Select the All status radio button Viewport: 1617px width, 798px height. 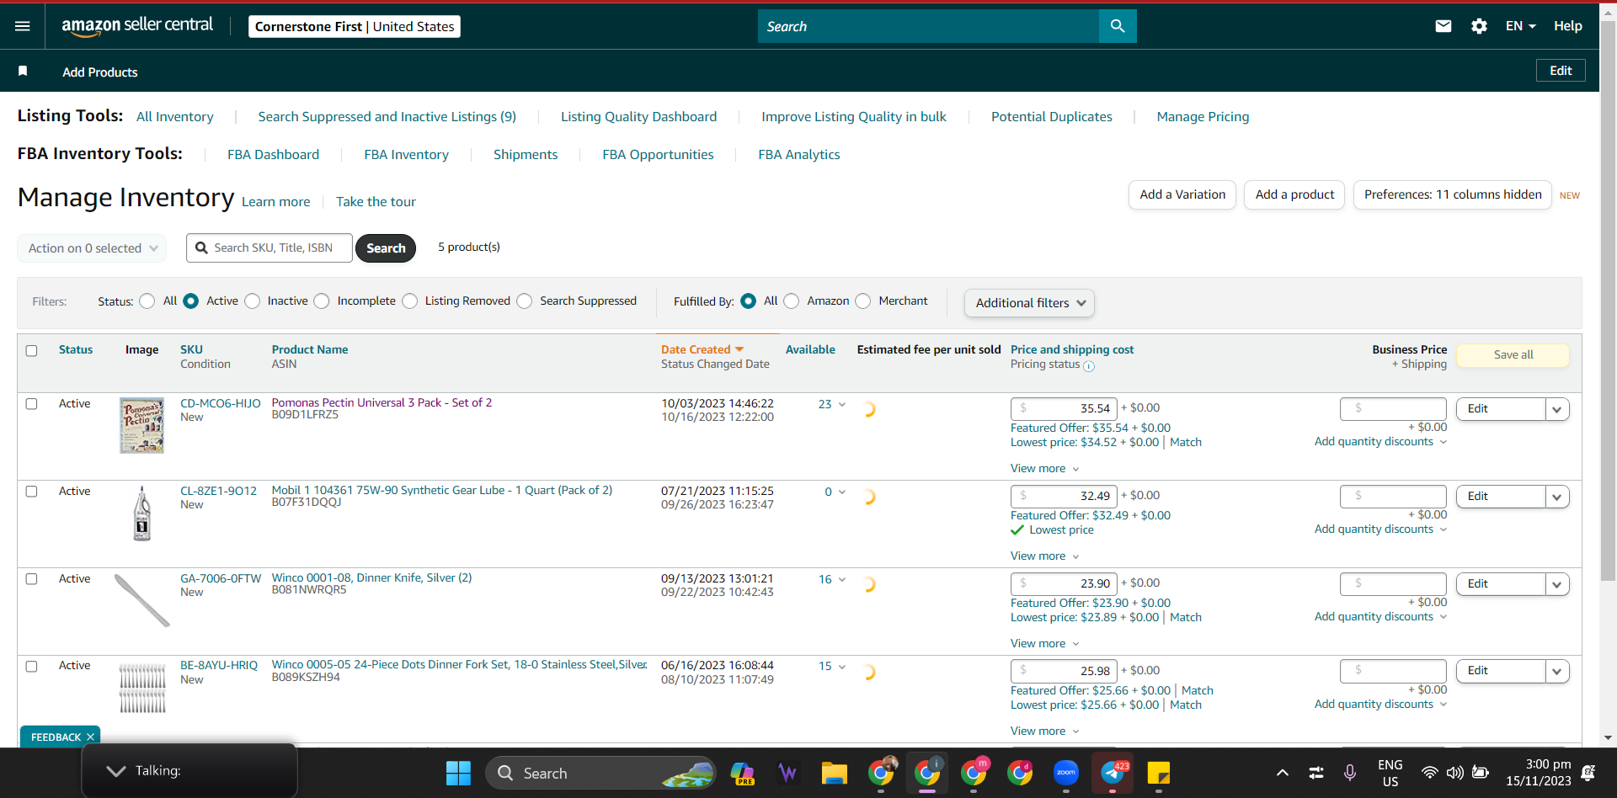(x=147, y=301)
